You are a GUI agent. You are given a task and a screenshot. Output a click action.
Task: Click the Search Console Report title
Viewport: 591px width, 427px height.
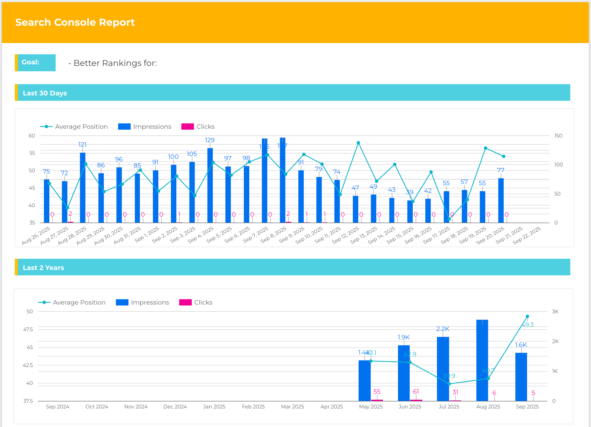tap(75, 22)
